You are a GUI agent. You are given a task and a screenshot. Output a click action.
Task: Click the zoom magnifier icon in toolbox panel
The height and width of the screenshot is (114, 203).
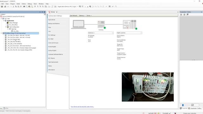coord(193,105)
